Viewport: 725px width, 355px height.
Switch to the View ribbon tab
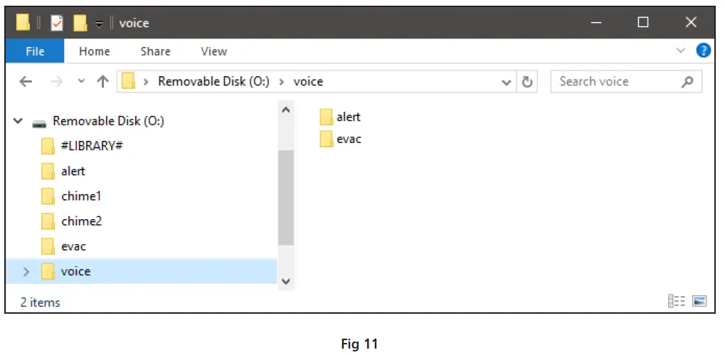pos(213,51)
